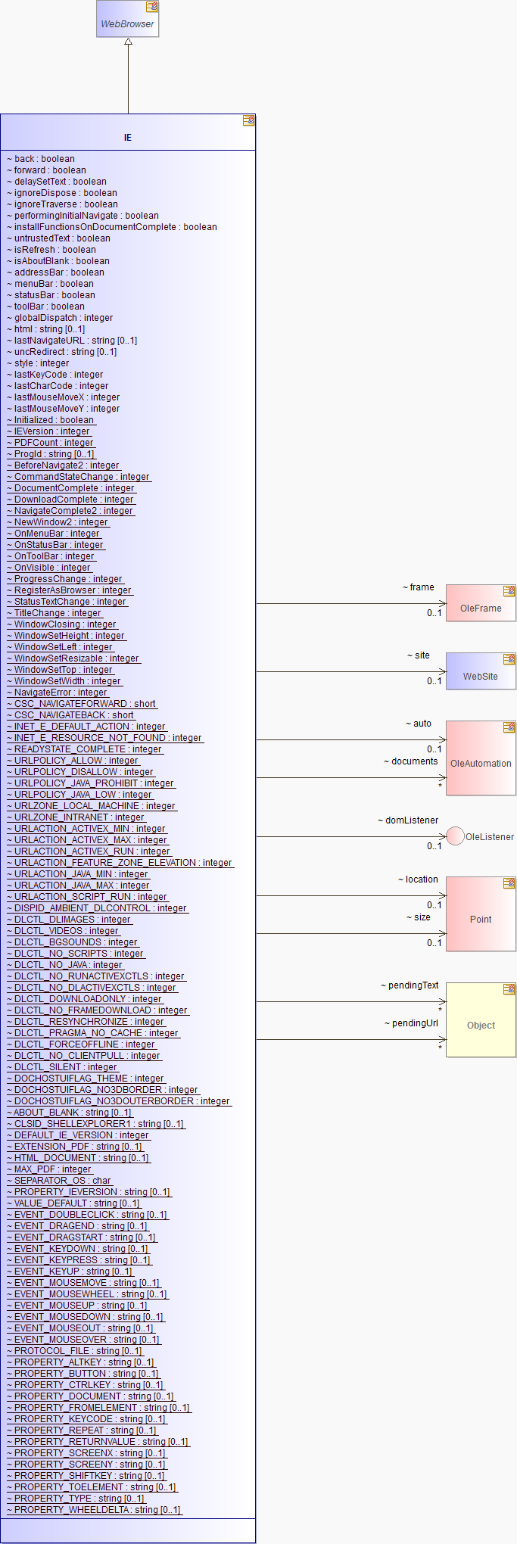This screenshot has width=517, height=1544.
Task: Select attribute '~ READYSTATE_COMPLETE : integer'
Action: click(85, 749)
